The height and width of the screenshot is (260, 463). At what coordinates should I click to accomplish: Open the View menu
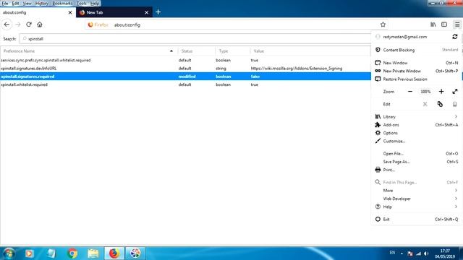pyautogui.click(x=27, y=3)
